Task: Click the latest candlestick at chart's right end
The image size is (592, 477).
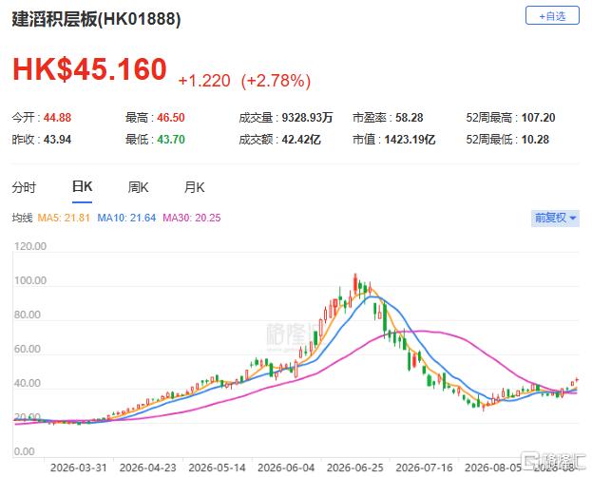Action: coord(577,380)
